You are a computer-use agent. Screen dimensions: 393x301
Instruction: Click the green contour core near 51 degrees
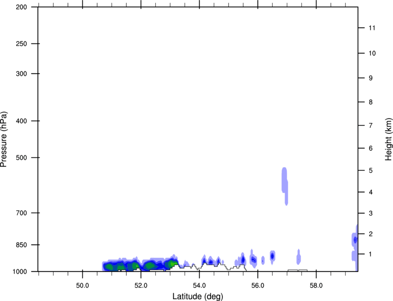[109, 267]
